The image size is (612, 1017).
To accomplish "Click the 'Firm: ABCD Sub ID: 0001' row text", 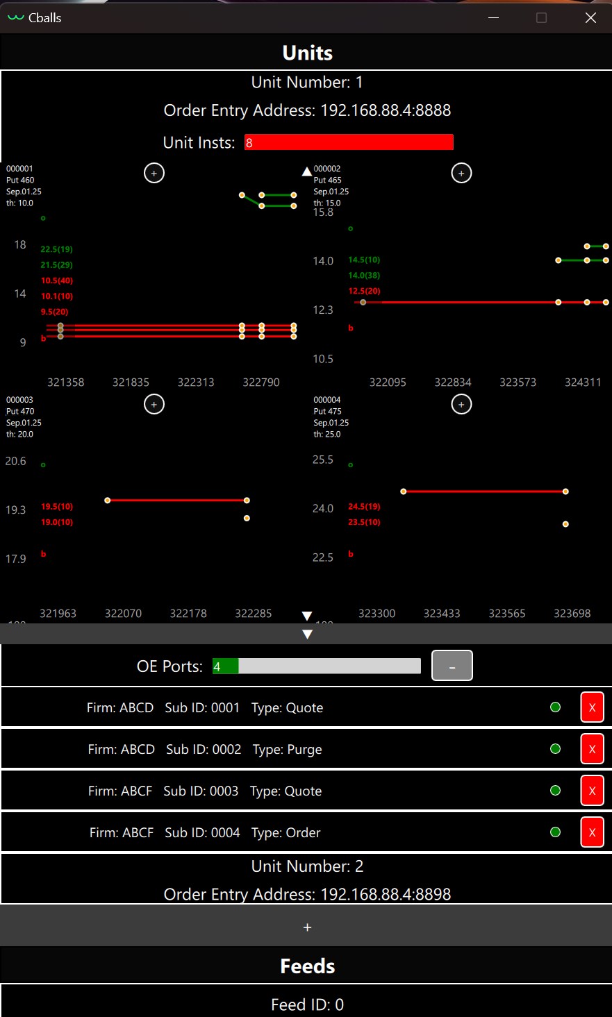I will pos(163,707).
